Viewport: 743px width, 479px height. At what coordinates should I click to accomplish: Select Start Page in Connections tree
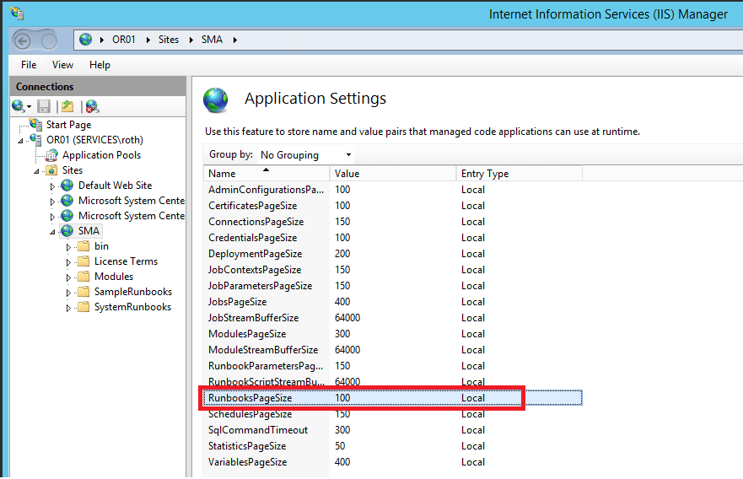68,125
